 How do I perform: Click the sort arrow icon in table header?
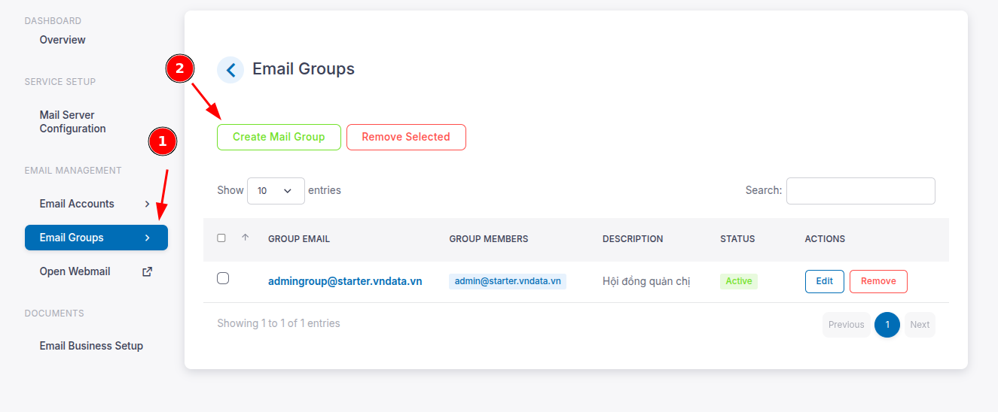click(x=245, y=238)
